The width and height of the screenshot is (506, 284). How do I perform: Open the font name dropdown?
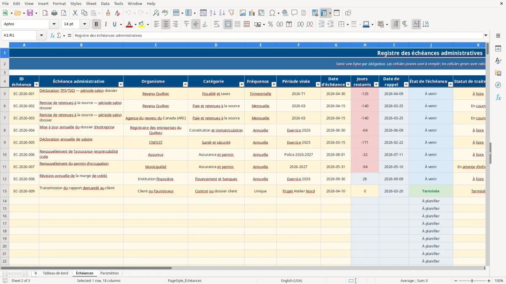coord(54,24)
